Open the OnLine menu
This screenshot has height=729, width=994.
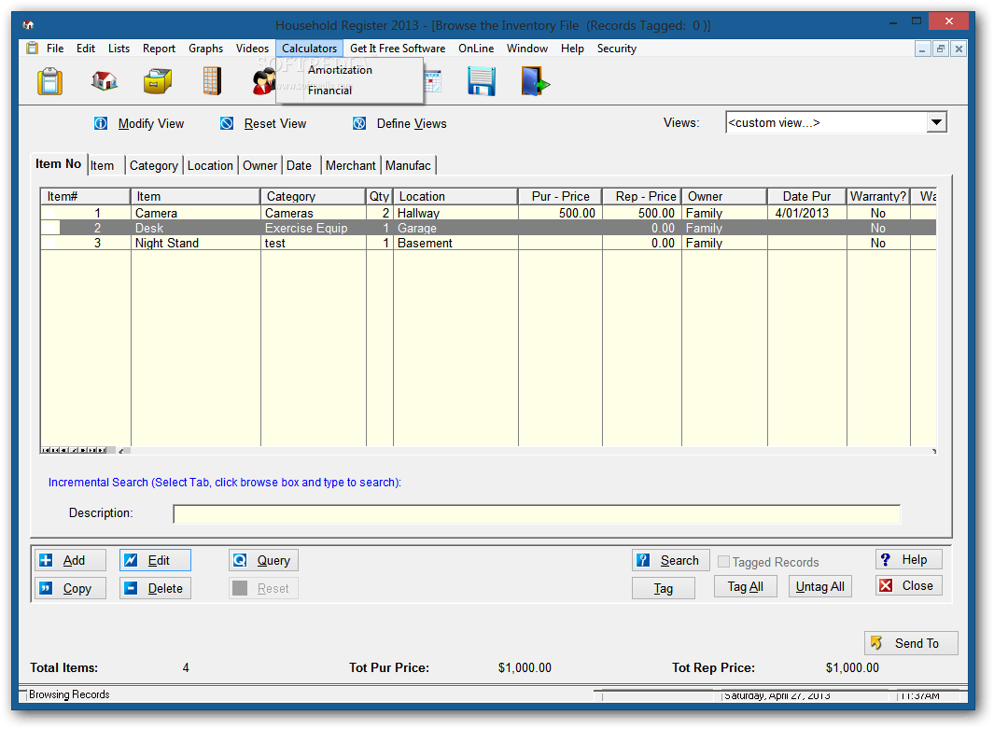(x=476, y=49)
